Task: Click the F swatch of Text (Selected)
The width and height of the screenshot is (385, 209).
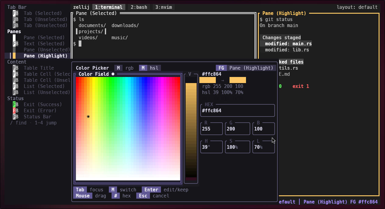Action: tap(14, 44)
